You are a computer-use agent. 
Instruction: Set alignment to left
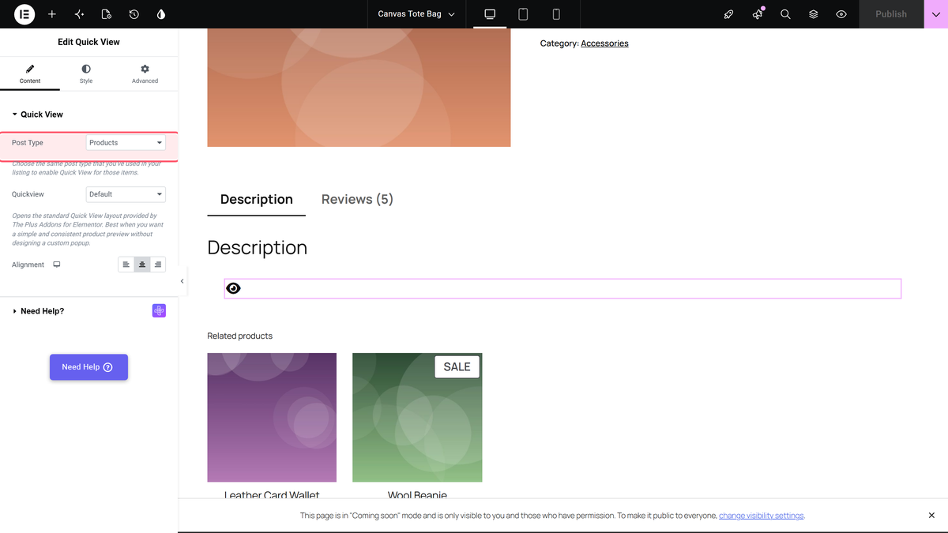coord(126,265)
